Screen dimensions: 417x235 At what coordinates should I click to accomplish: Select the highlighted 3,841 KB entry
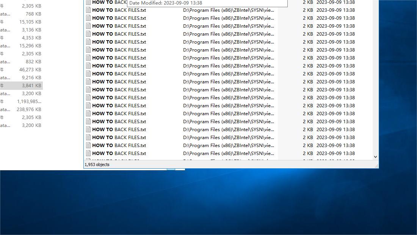coord(31,86)
